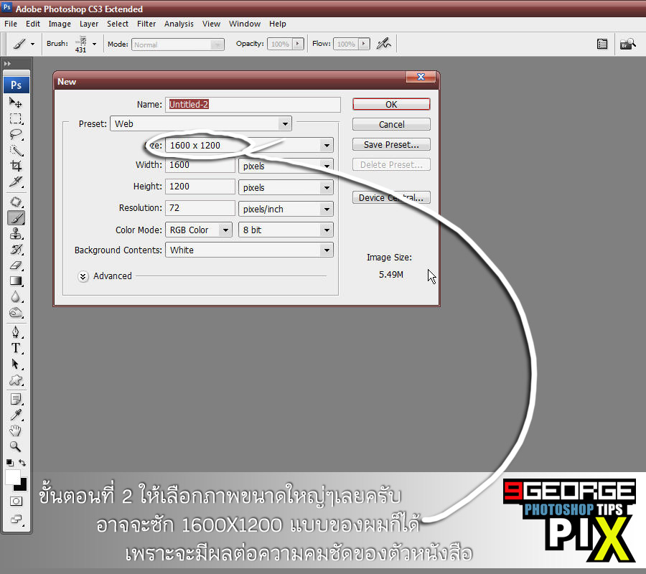This screenshot has width=646, height=574.
Task: Select the Dodge tool
Action: pyautogui.click(x=16, y=313)
